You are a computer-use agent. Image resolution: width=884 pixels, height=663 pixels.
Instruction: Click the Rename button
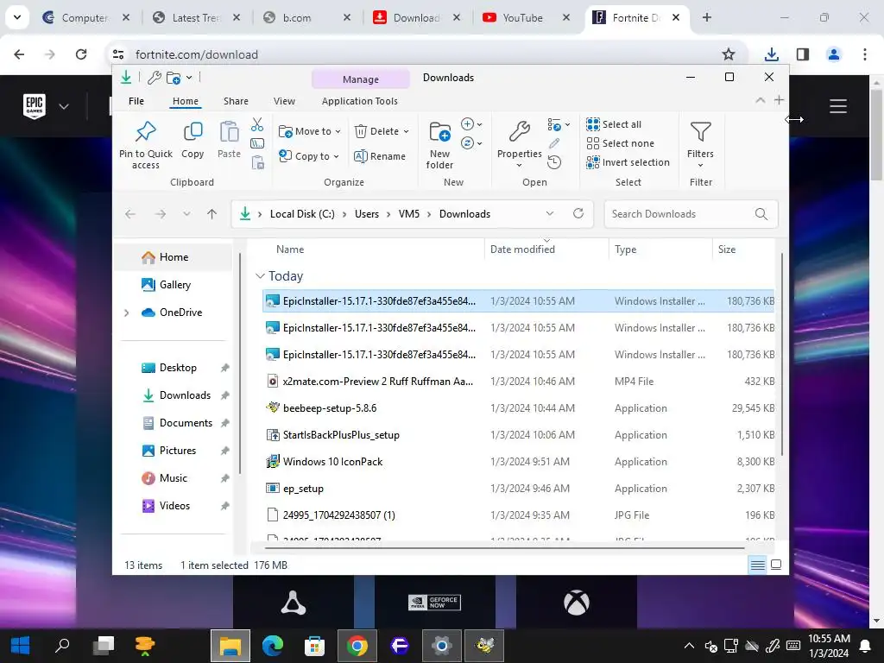point(380,156)
